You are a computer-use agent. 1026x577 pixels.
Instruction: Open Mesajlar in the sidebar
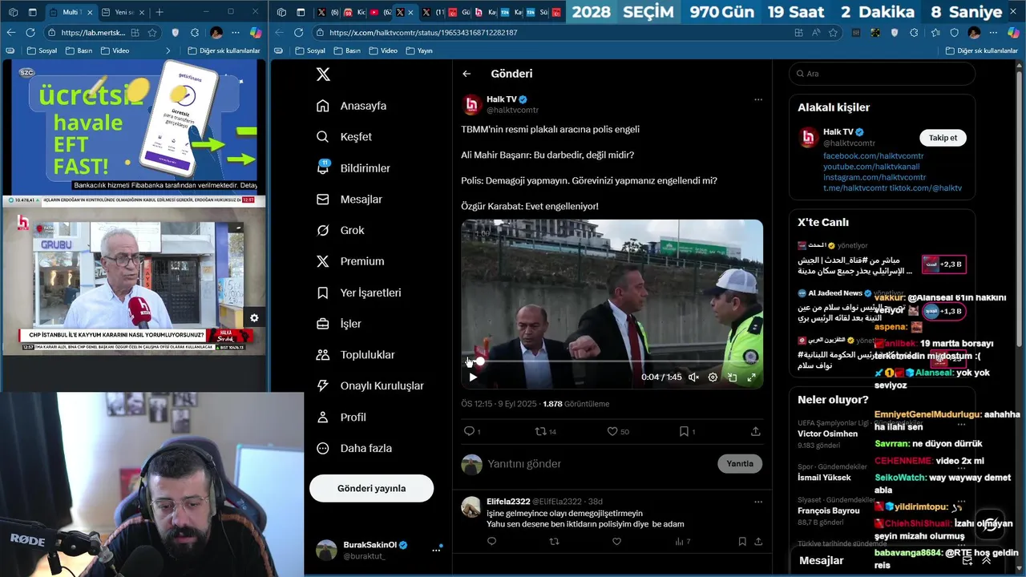coord(349,200)
